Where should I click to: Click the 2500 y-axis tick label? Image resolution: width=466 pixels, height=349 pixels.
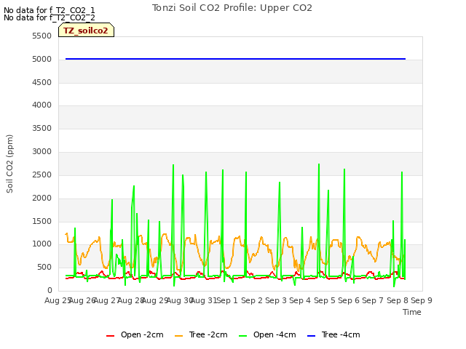coord(42,174)
